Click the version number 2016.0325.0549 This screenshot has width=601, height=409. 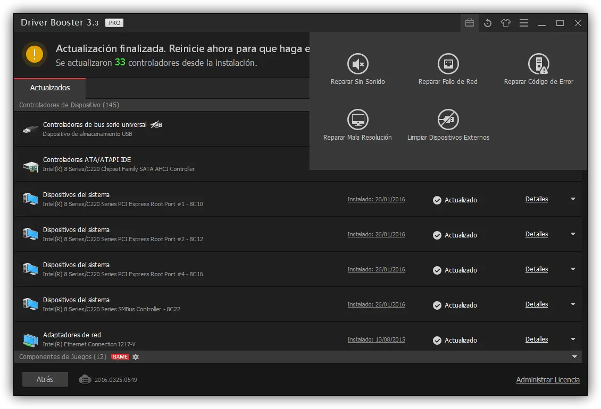point(116,380)
